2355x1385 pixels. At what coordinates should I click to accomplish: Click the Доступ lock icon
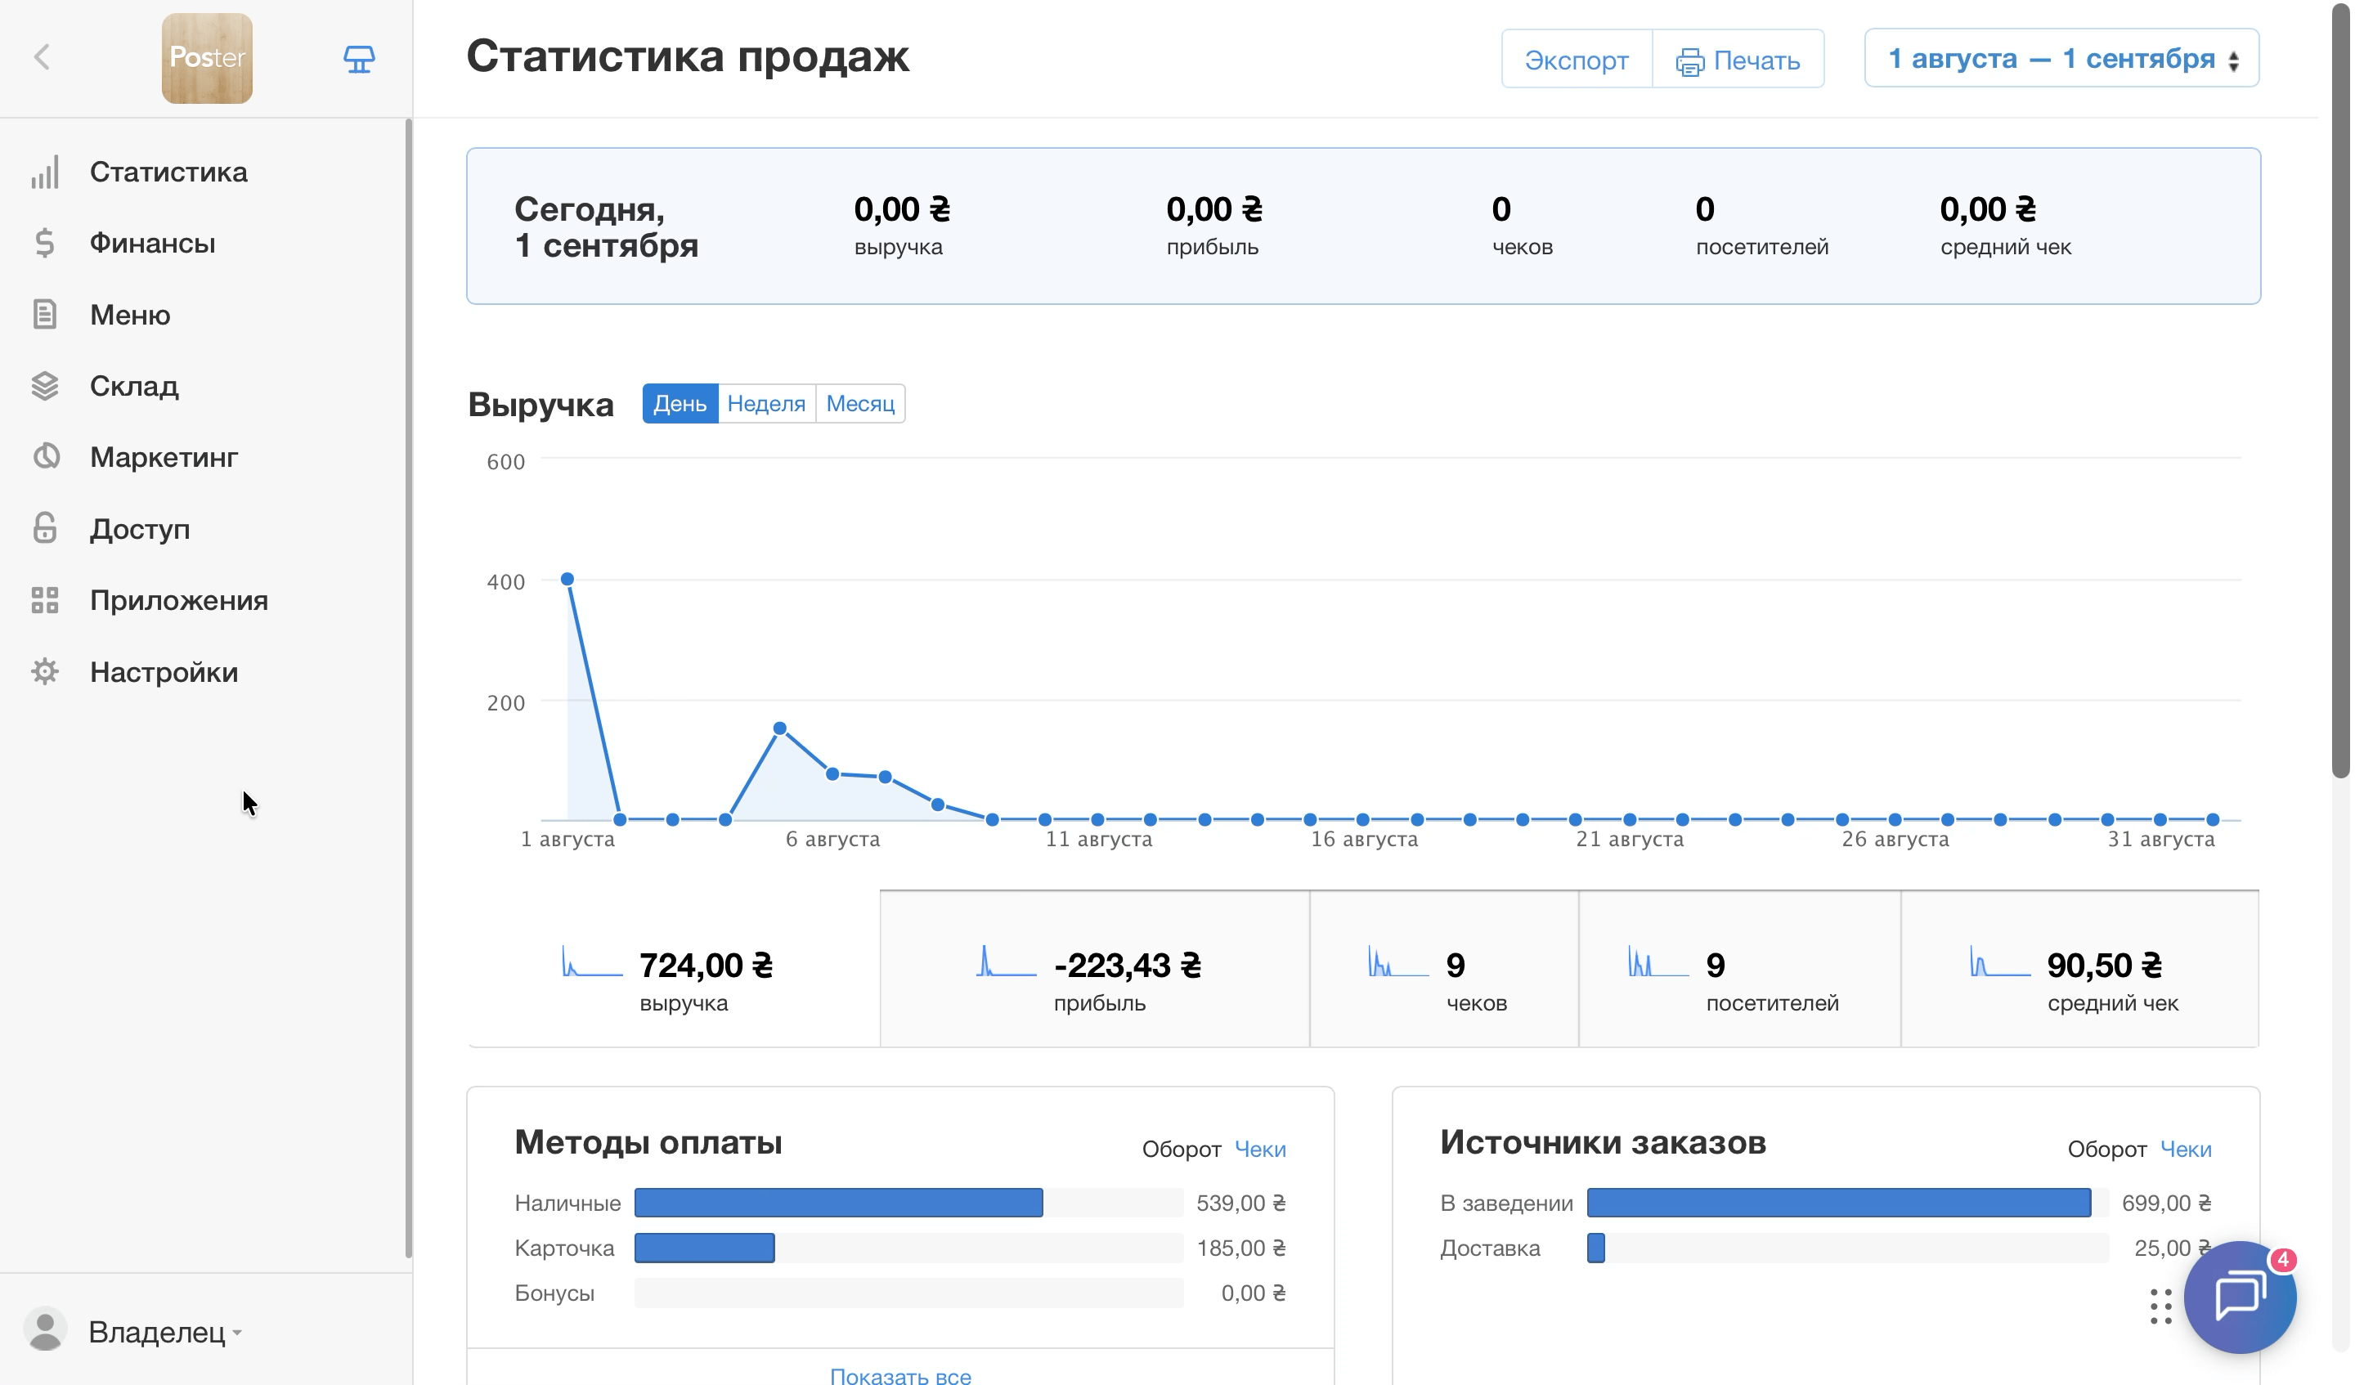click(x=45, y=528)
